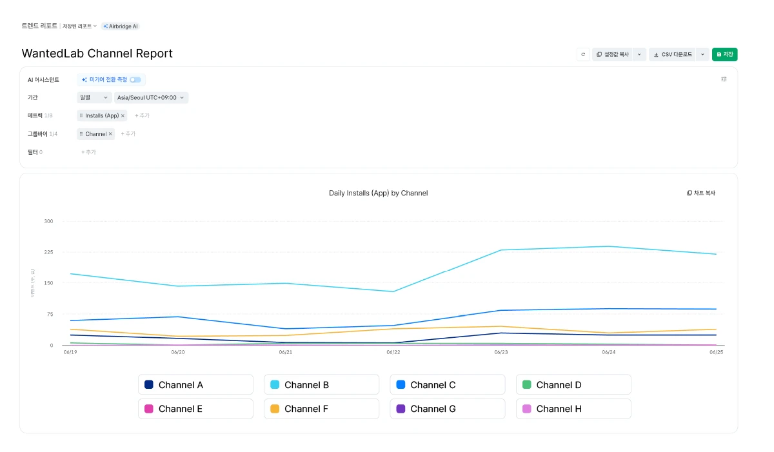Viewport: 774px width, 452px height.
Task: Toggle the 미기여 전환 측정 switch
Action: tap(135, 80)
